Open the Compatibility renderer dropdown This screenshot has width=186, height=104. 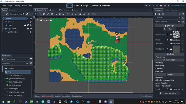[x=178, y=6]
